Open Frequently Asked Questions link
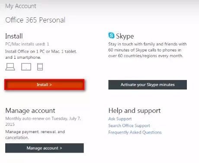Viewport: 199px width, 163px height. coord(135,132)
